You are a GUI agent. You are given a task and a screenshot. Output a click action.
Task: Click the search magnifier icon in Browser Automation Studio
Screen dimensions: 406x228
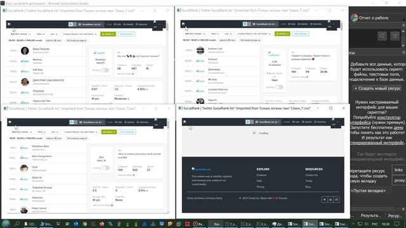click(382, 36)
